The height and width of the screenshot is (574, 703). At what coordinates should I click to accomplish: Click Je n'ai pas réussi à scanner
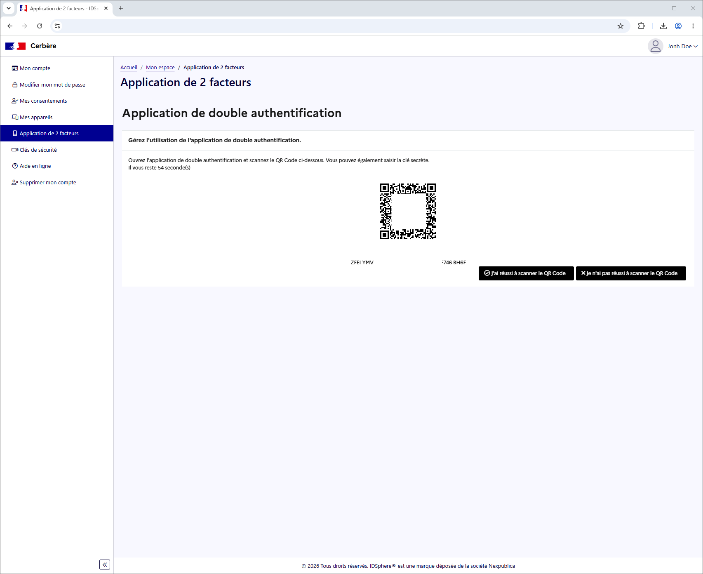tap(631, 273)
